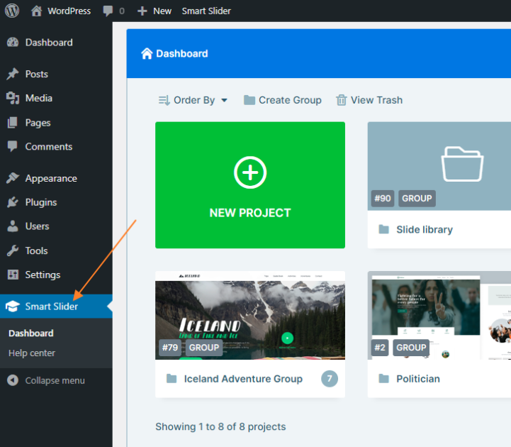Open Comments in the sidebar menu
The width and height of the screenshot is (511, 447).
click(56, 146)
